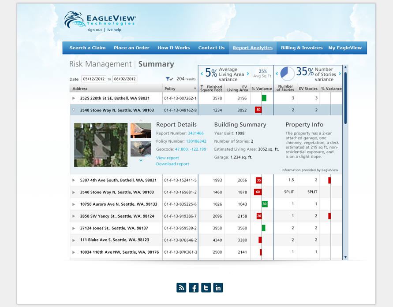Open How It Works menu item
The width and height of the screenshot is (393, 307).
(x=174, y=48)
